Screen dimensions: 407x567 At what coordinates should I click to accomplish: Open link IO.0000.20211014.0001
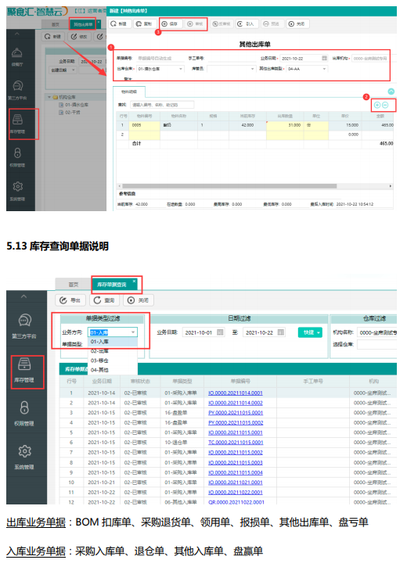click(x=236, y=393)
